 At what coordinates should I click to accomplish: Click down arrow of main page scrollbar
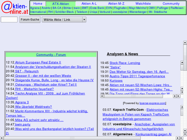(185, 134)
